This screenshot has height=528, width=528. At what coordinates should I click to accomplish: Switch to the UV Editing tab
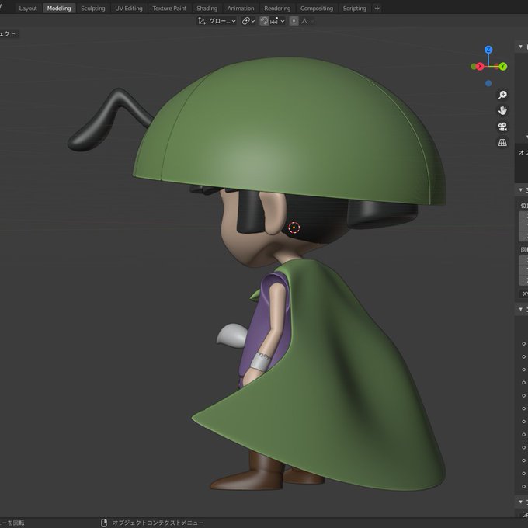(x=129, y=9)
